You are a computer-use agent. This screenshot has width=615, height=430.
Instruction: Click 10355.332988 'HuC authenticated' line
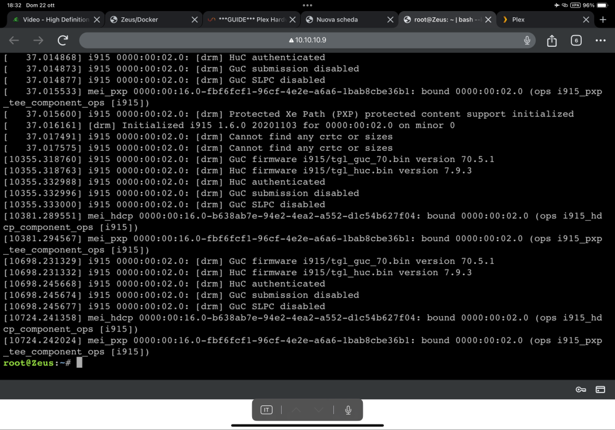click(164, 182)
